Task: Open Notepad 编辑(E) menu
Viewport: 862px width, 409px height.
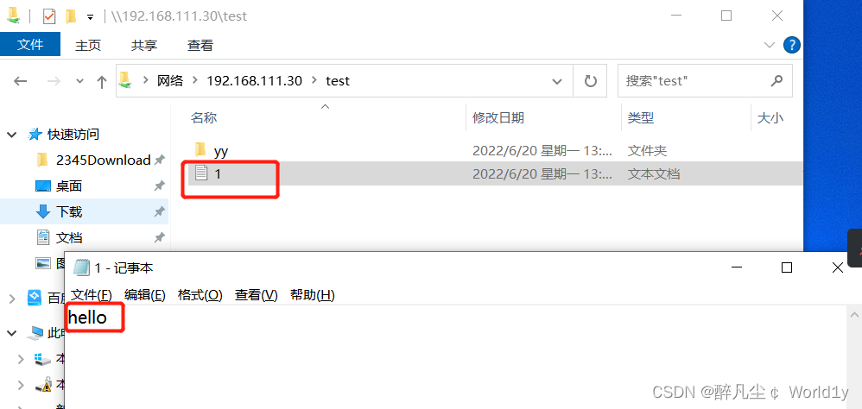Action: [144, 295]
